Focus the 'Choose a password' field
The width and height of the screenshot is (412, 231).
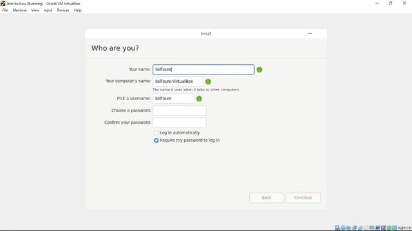(x=179, y=110)
